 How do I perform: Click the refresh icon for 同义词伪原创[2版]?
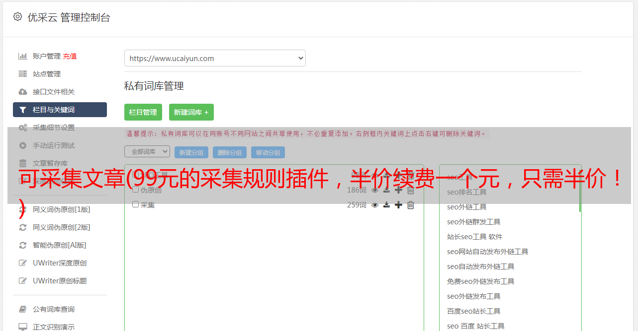22,227
